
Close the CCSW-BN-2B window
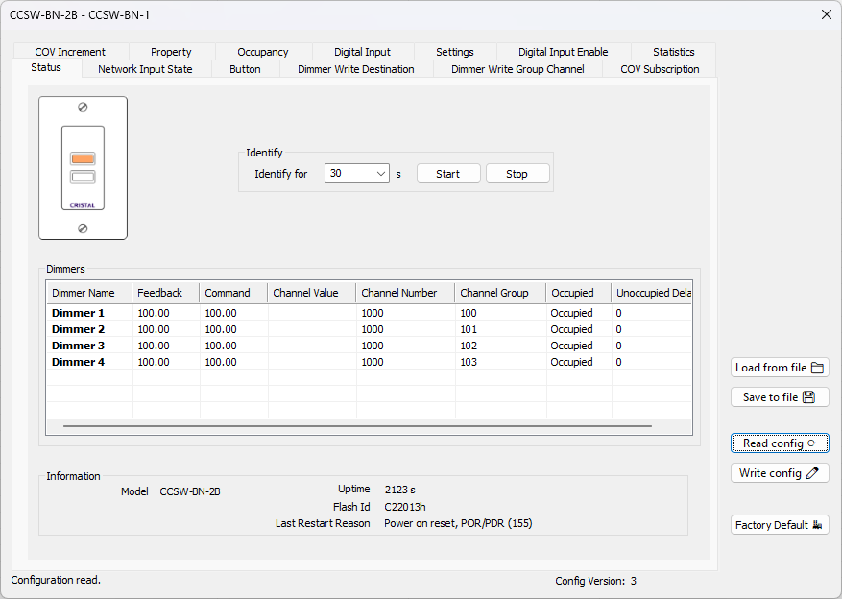click(827, 14)
